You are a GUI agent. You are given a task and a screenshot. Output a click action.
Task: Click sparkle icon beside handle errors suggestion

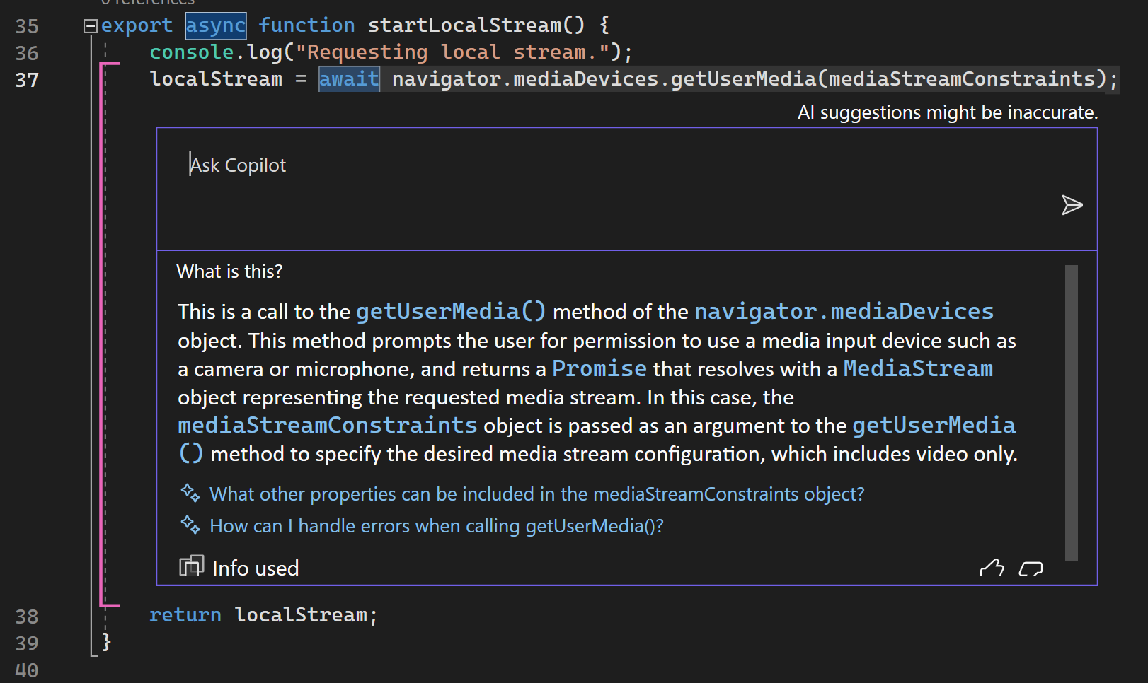(x=190, y=525)
